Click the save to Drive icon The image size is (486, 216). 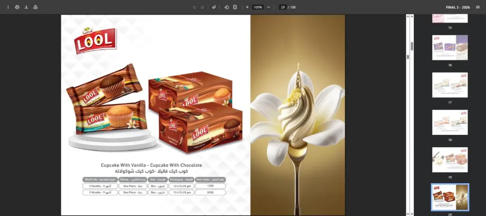click(x=35, y=7)
